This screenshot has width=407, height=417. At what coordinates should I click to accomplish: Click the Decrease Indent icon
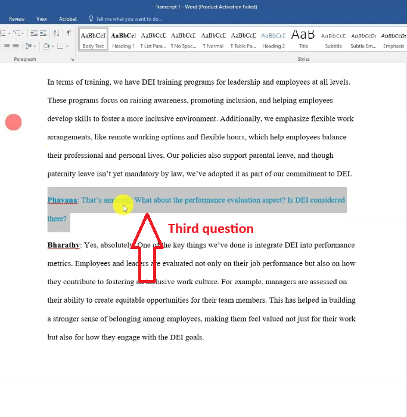point(34,33)
